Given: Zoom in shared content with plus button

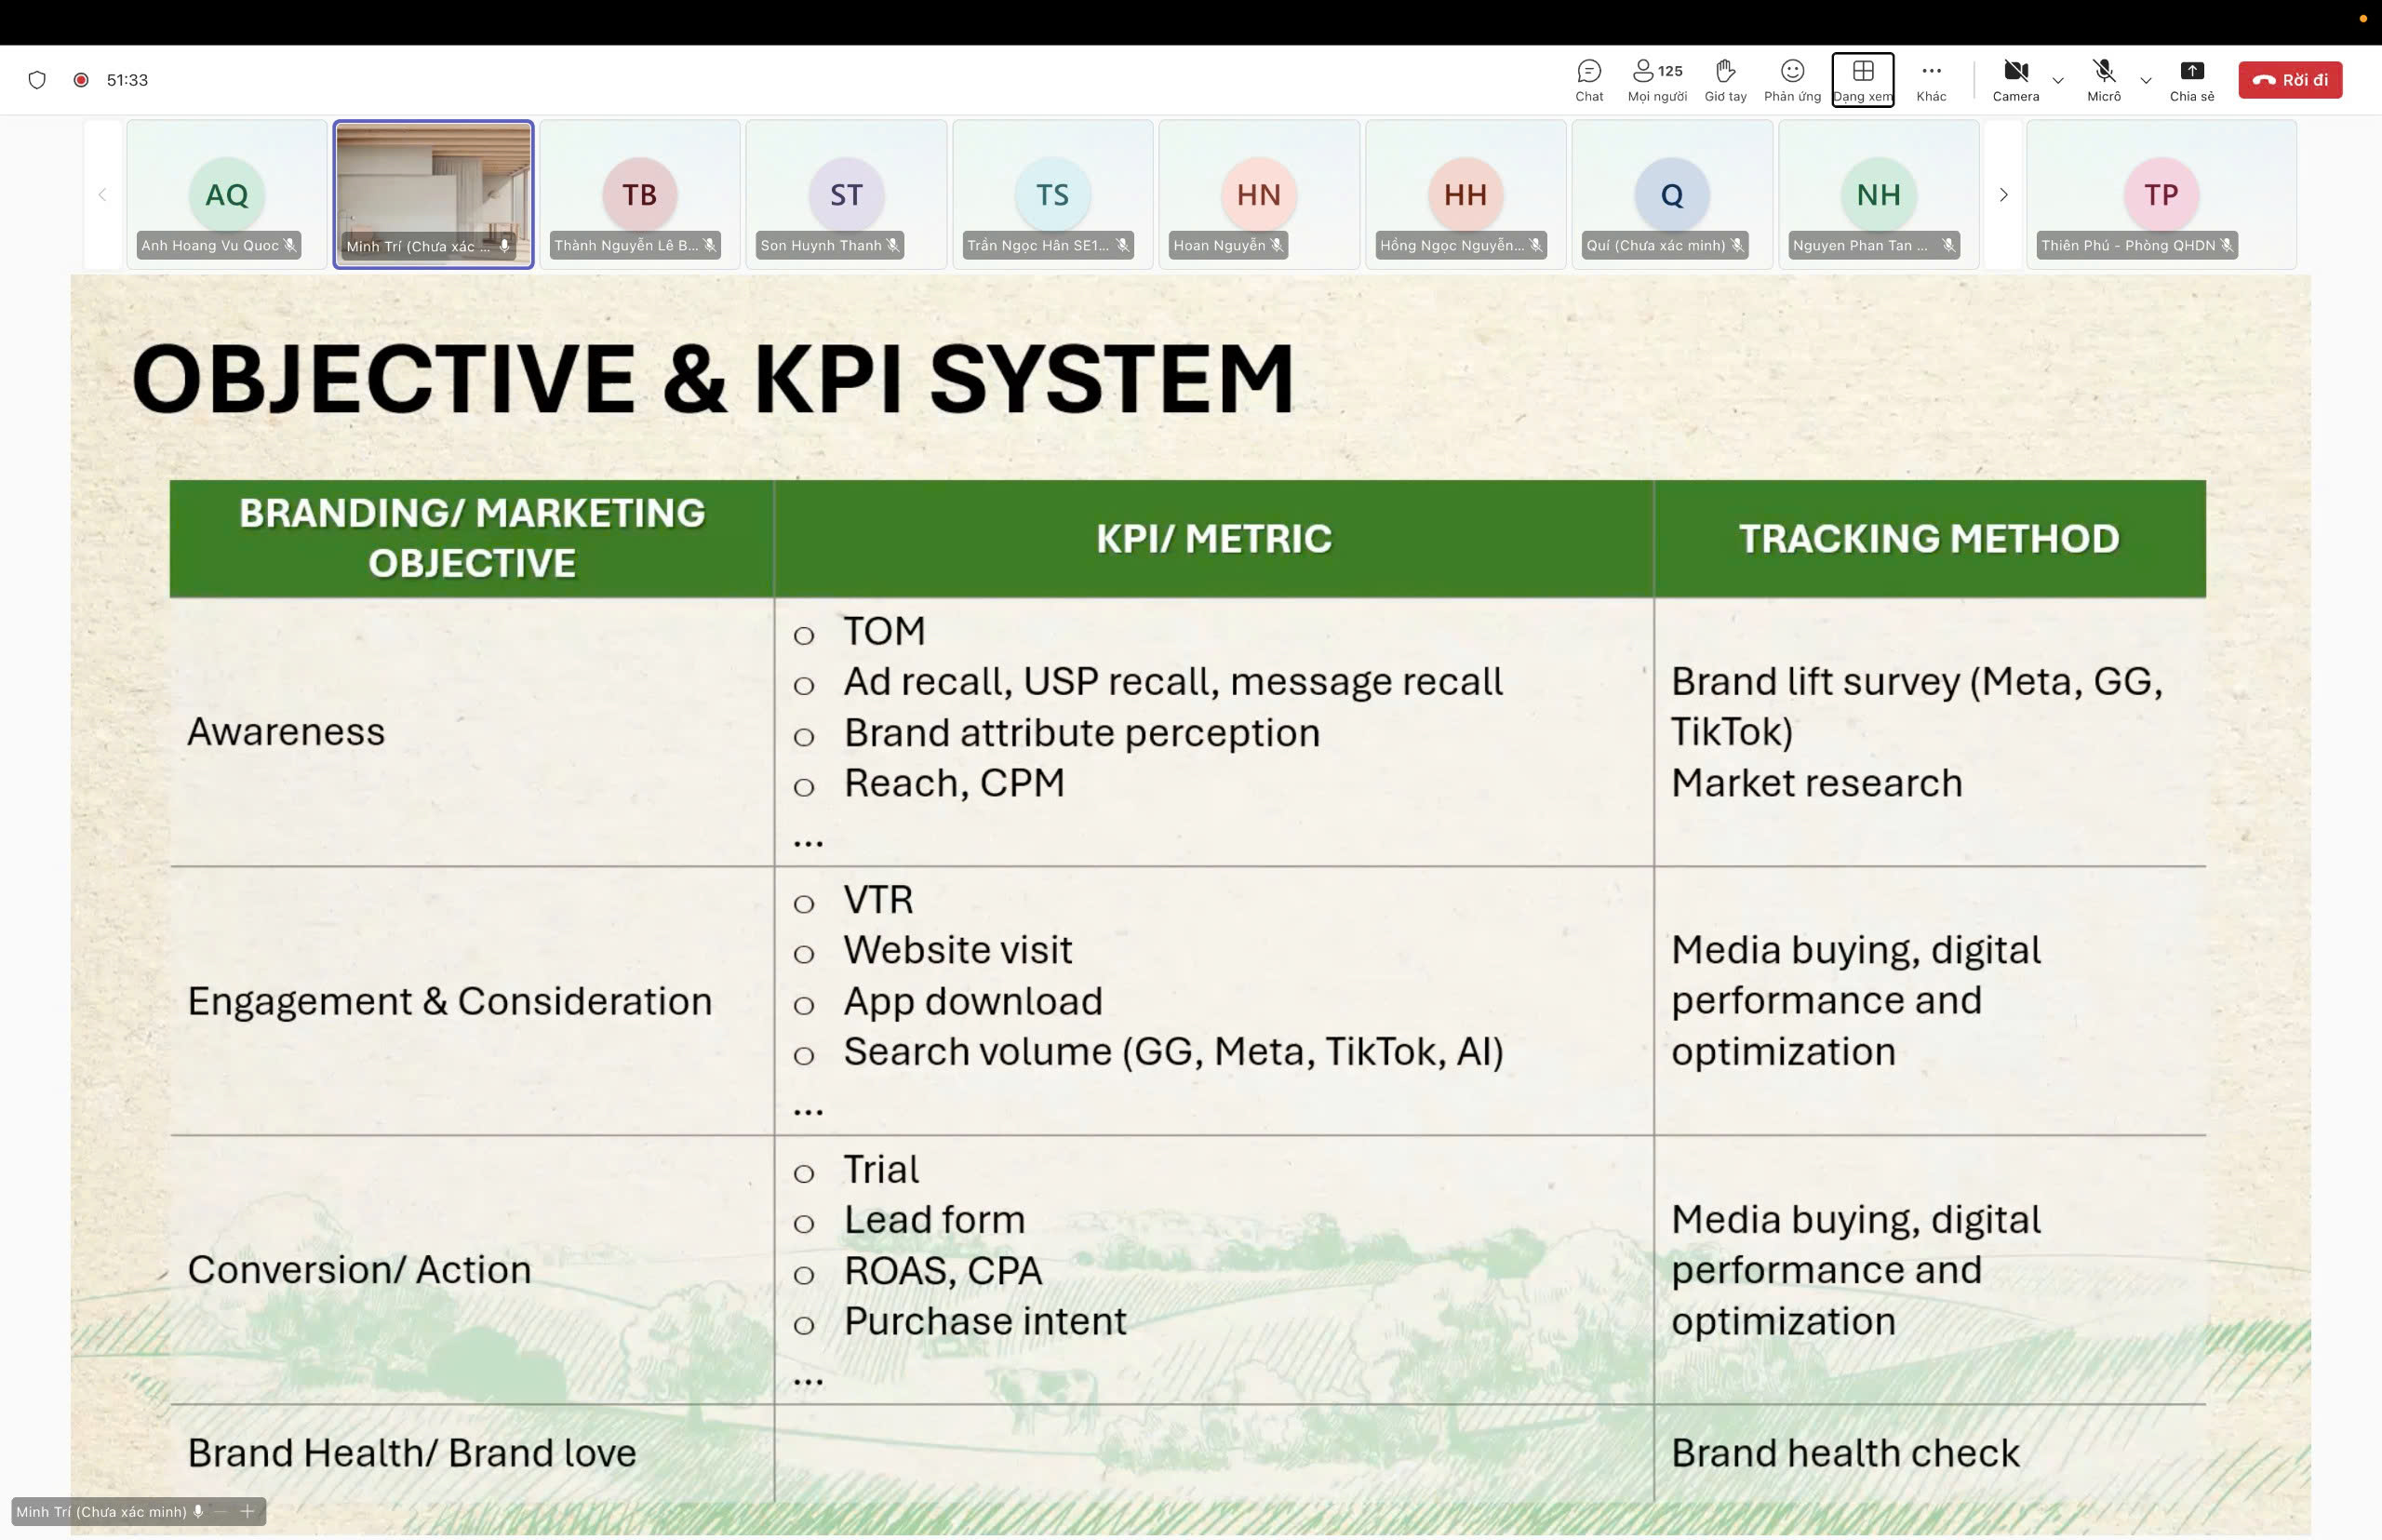Looking at the screenshot, I should point(247,1511).
